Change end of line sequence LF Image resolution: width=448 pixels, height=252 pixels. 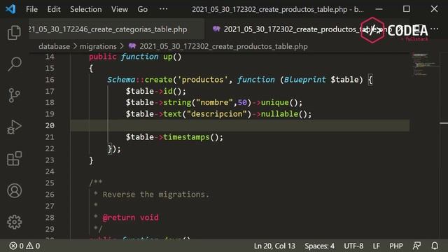[x=377, y=246]
